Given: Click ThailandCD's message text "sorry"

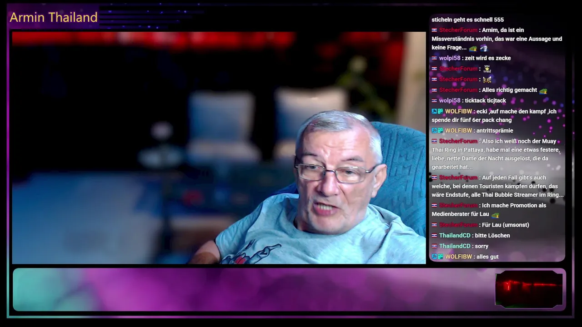Looking at the screenshot, I should tap(482, 246).
